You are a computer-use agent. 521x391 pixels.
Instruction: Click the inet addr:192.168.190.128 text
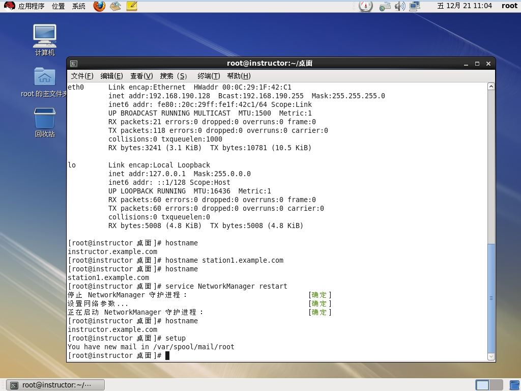point(159,96)
